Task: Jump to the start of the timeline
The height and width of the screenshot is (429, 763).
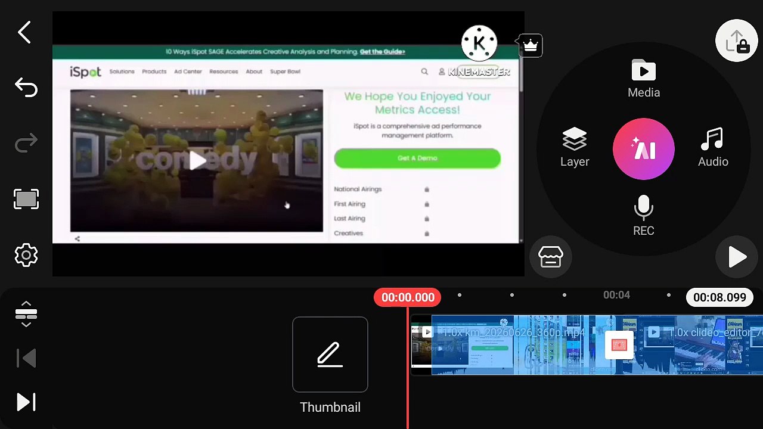Action: pos(26,358)
